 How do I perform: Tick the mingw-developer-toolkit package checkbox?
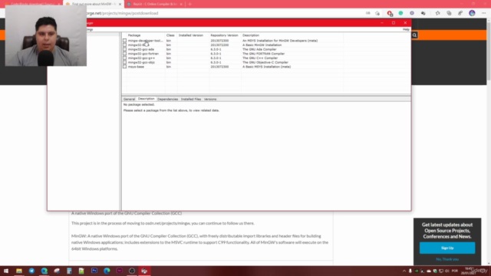[x=124, y=41]
